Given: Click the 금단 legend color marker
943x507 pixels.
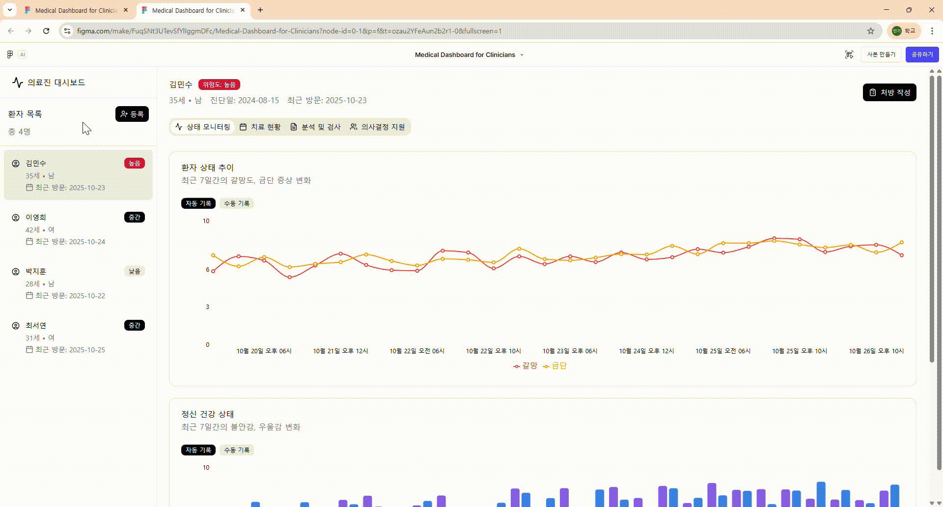Looking at the screenshot, I should click(545, 366).
